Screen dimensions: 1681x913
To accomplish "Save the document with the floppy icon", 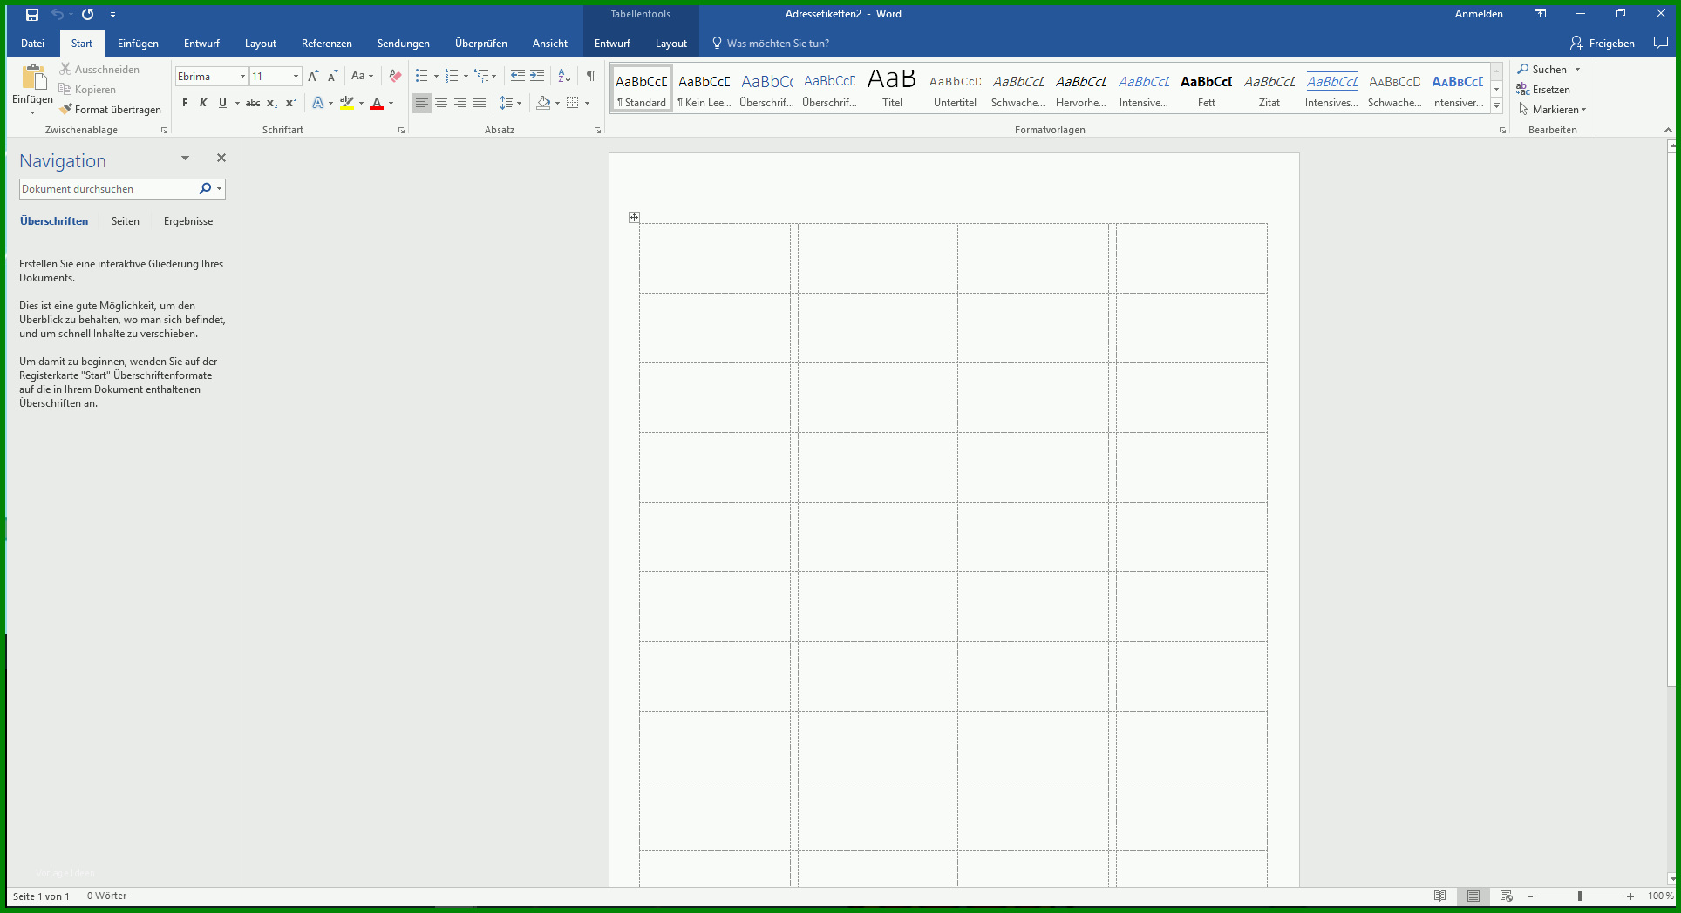I will pos(32,14).
